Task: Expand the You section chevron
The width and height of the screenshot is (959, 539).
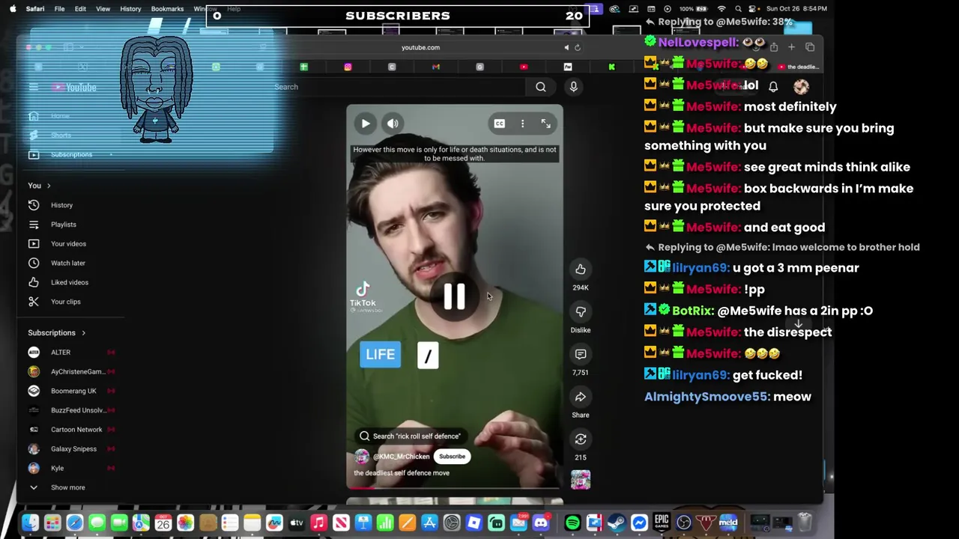Action: (49, 186)
